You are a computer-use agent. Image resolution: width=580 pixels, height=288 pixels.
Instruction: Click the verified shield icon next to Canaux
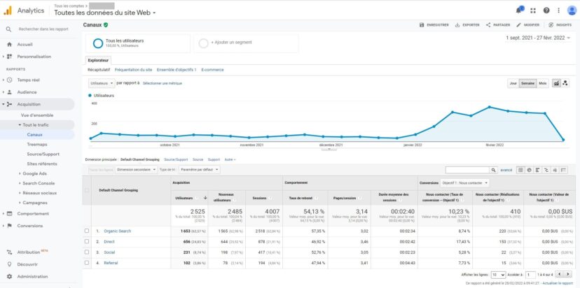(x=106, y=24)
